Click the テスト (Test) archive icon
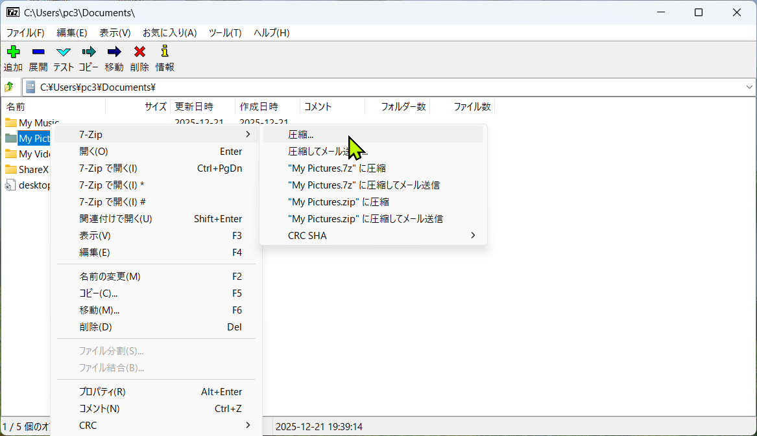This screenshot has height=436, width=757. pos(63,58)
